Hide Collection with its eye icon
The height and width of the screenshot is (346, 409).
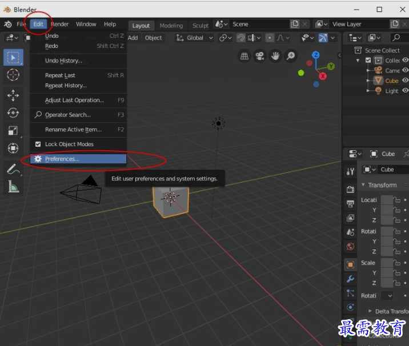click(x=405, y=60)
